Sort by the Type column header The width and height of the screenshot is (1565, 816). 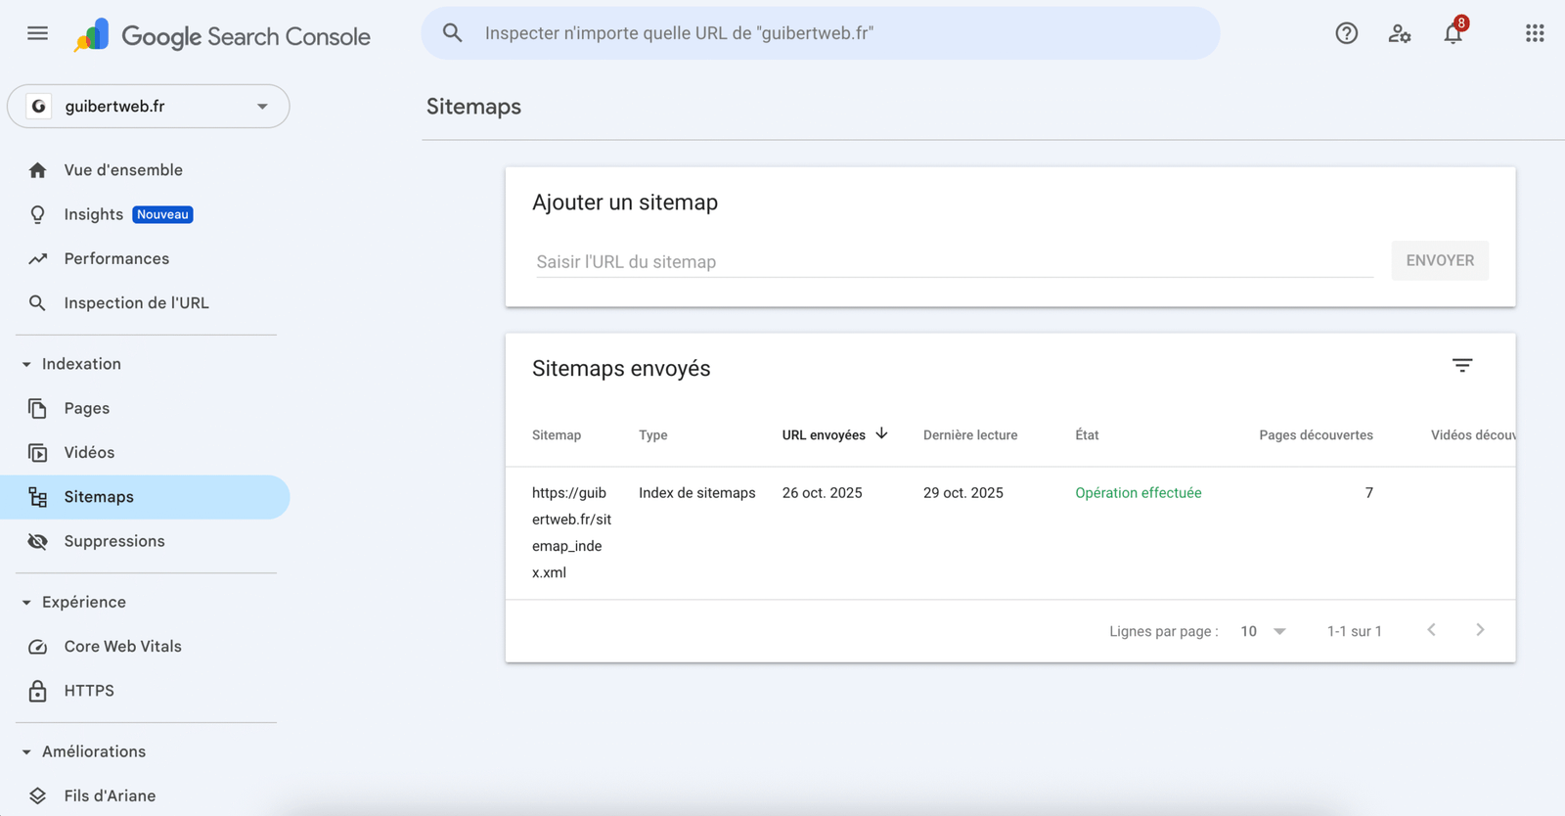(653, 435)
